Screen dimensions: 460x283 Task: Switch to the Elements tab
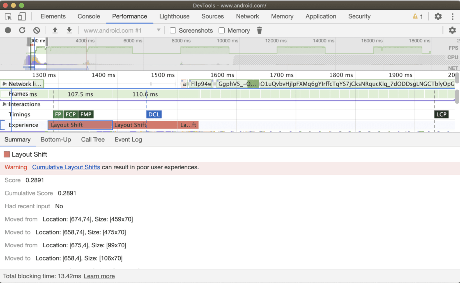pyautogui.click(x=53, y=17)
